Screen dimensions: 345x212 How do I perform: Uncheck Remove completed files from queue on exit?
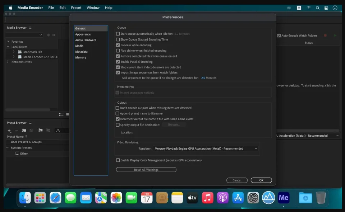118,56
